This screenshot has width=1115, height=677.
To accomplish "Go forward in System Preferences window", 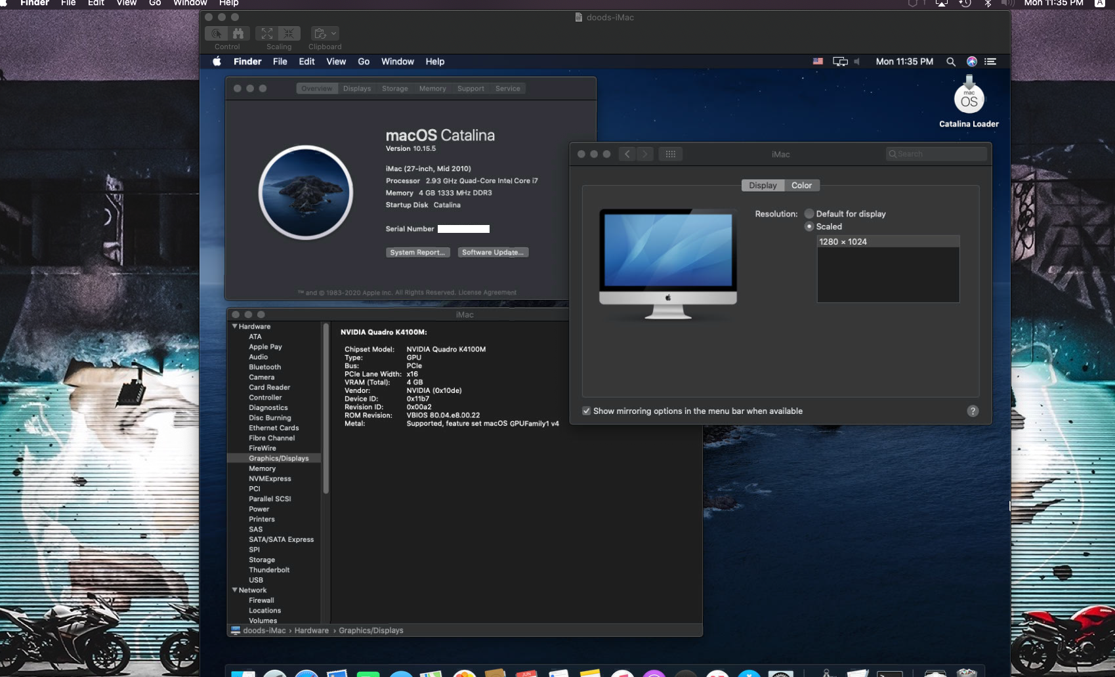I will click(x=645, y=154).
